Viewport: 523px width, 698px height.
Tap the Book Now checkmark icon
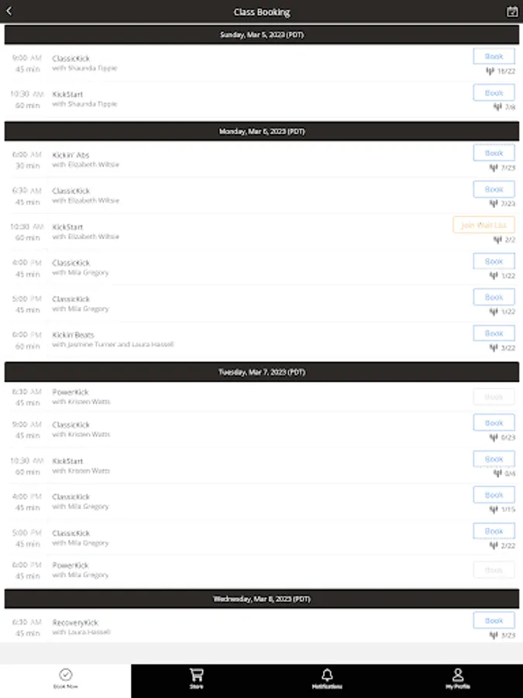tap(65, 675)
